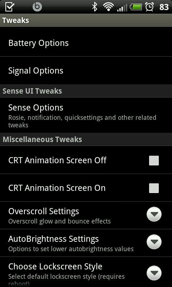Expand Overscroll Settings dropdown arrow
This screenshot has width=172, height=287.
click(x=154, y=214)
